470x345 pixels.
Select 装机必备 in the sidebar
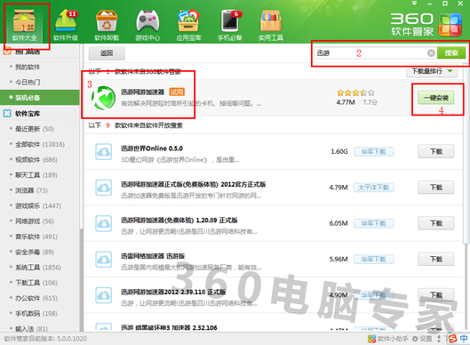click(40, 98)
